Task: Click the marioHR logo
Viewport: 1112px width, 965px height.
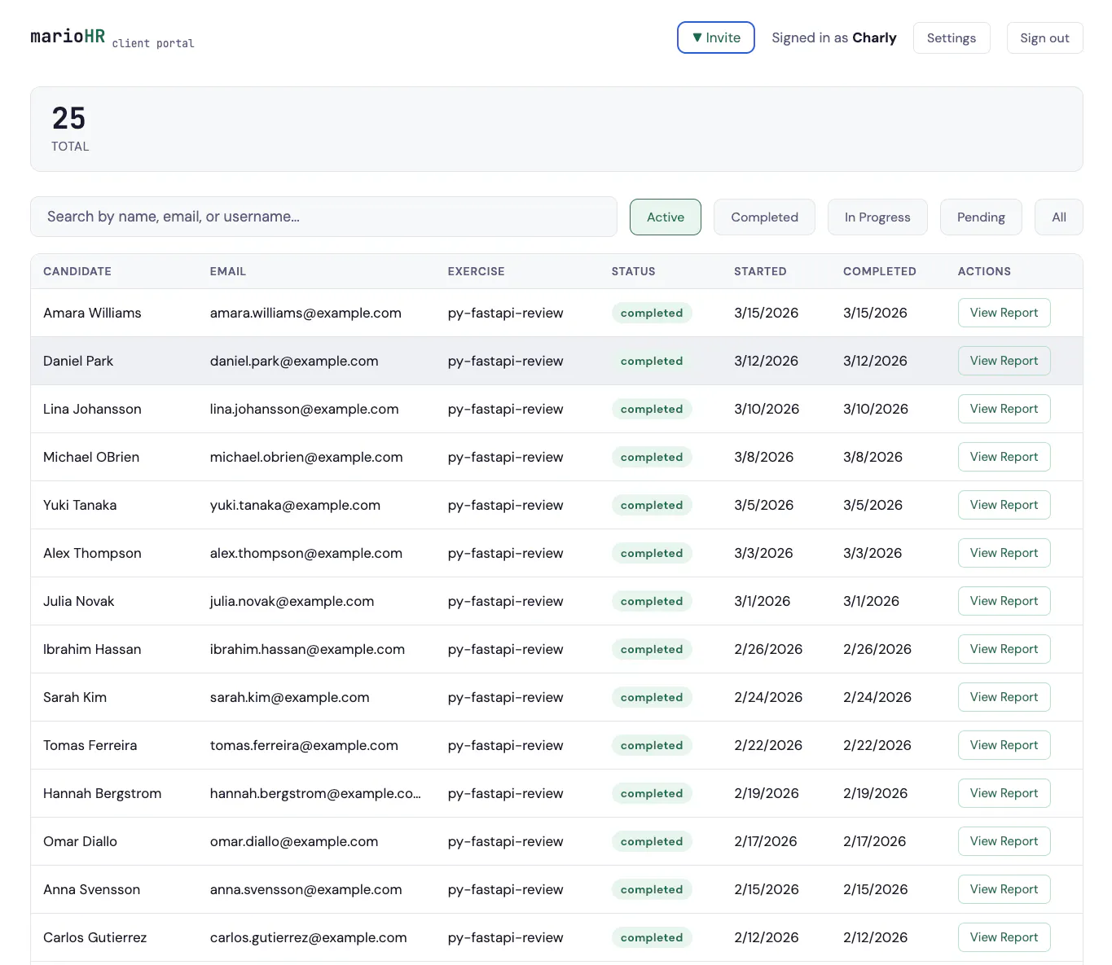Action: point(68,37)
